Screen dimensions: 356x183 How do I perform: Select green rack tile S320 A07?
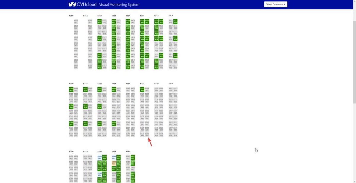coord(71,123)
